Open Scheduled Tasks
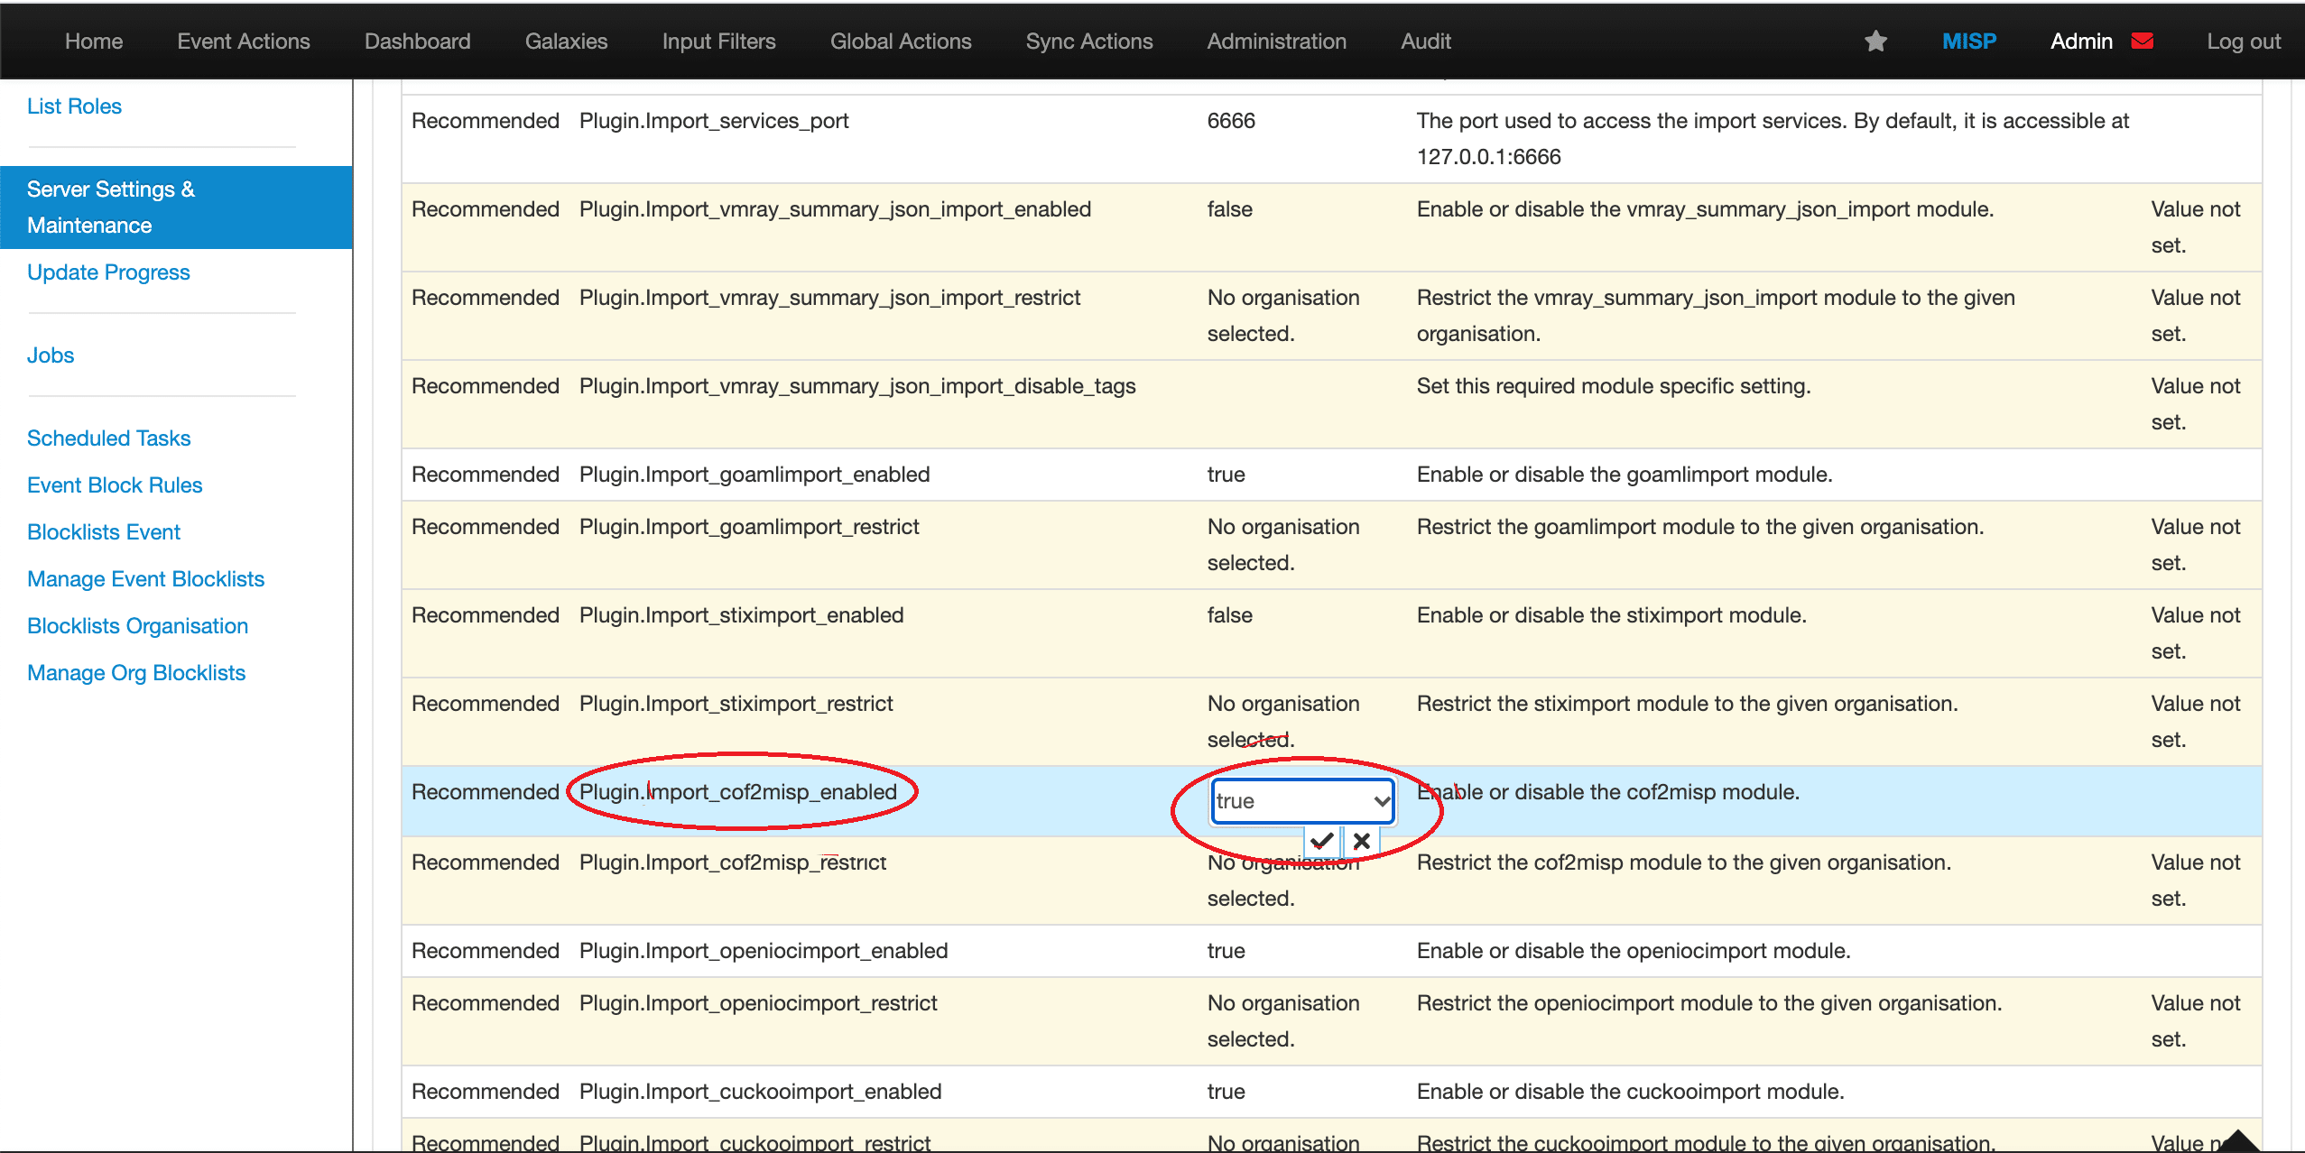The width and height of the screenshot is (2305, 1153). [108, 438]
